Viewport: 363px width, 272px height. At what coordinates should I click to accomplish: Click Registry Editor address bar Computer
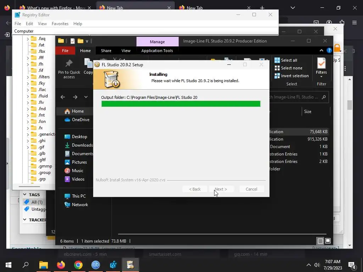pyautogui.click(x=145, y=31)
